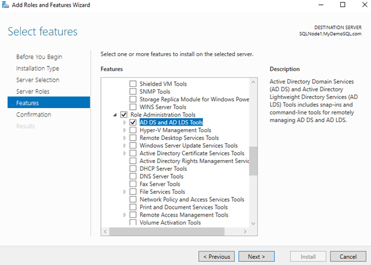Viewport: 371px width, 265px height.
Task: Expand the Remote Desktop Services Tools node
Action: 125,138
